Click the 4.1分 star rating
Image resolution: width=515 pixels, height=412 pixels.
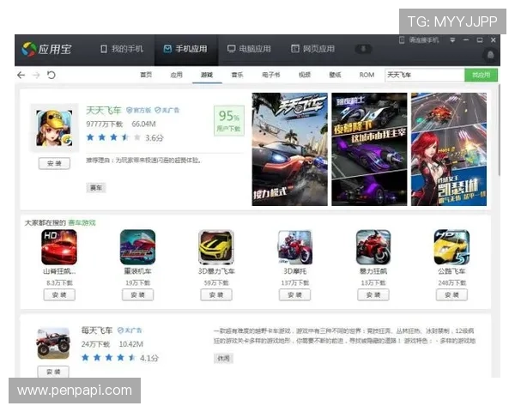pyautogui.click(x=120, y=358)
